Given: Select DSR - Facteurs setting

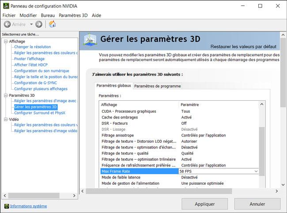Looking at the screenshot, I should coord(180,123).
